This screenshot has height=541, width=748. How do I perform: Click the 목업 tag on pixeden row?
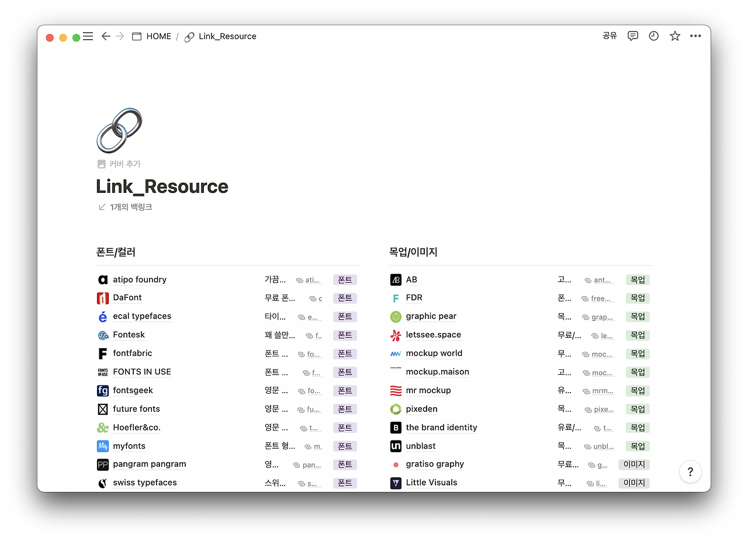click(638, 410)
